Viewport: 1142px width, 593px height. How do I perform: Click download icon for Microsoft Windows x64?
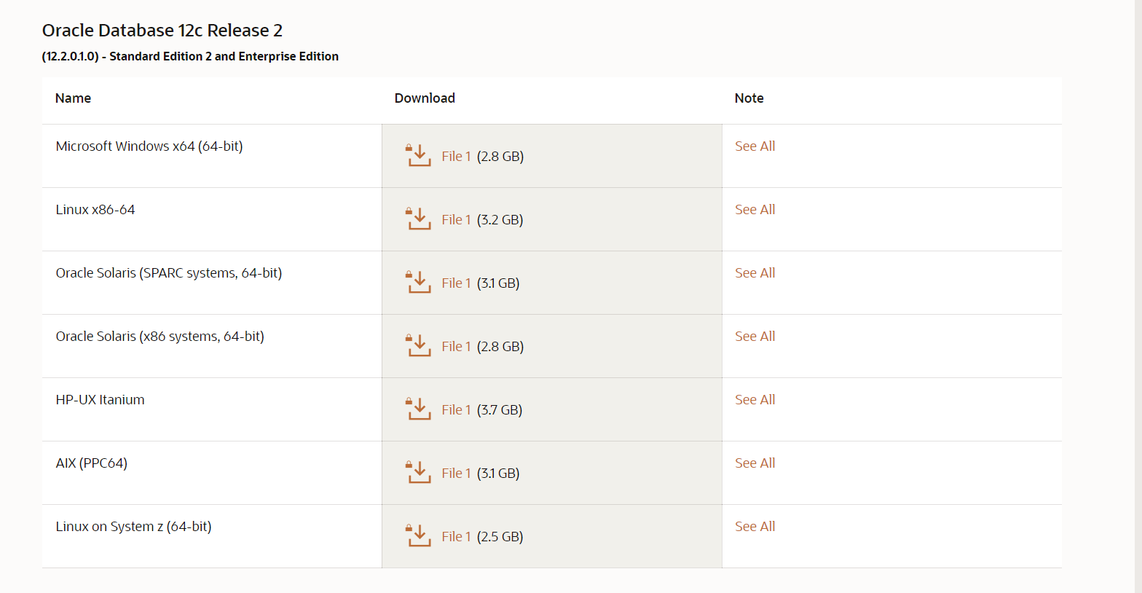pos(419,155)
